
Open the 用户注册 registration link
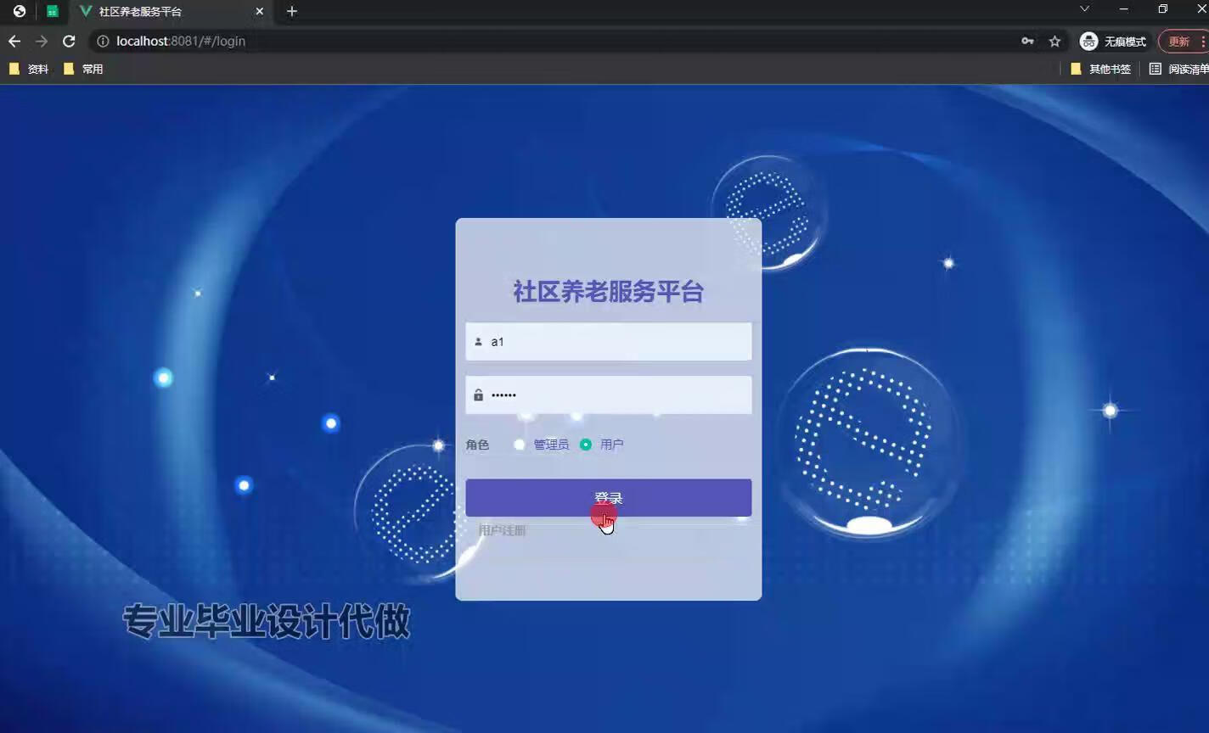coord(502,530)
